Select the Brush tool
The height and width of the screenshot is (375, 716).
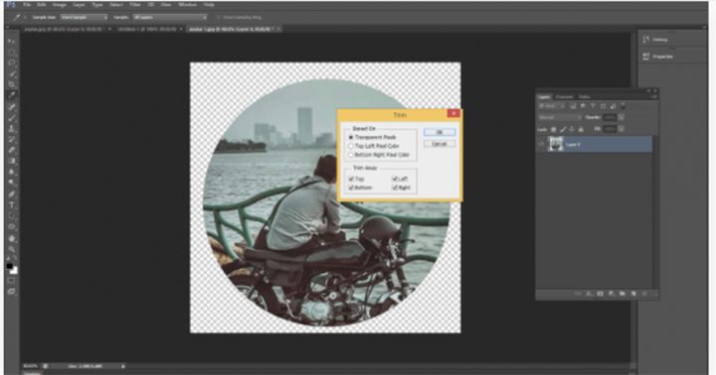[11, 118]
